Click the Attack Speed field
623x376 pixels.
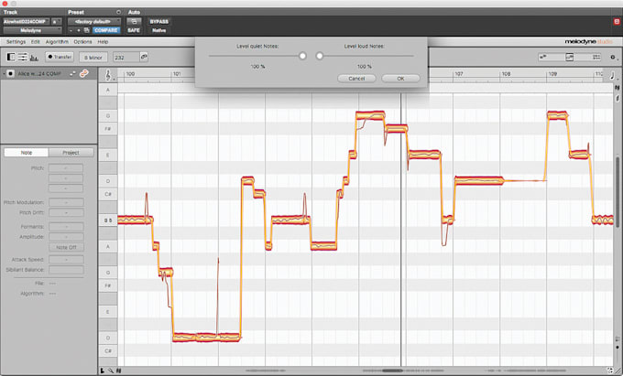coord(66,260)
